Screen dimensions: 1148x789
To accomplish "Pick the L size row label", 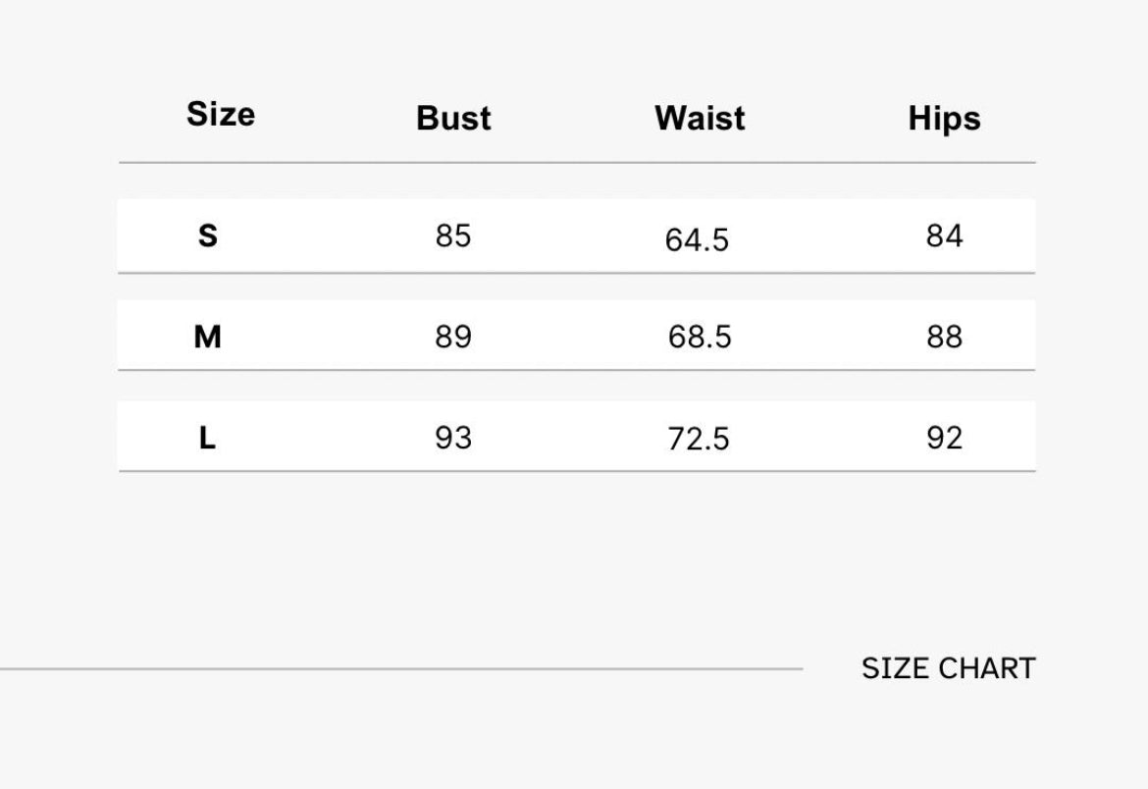I will [207, 439].
